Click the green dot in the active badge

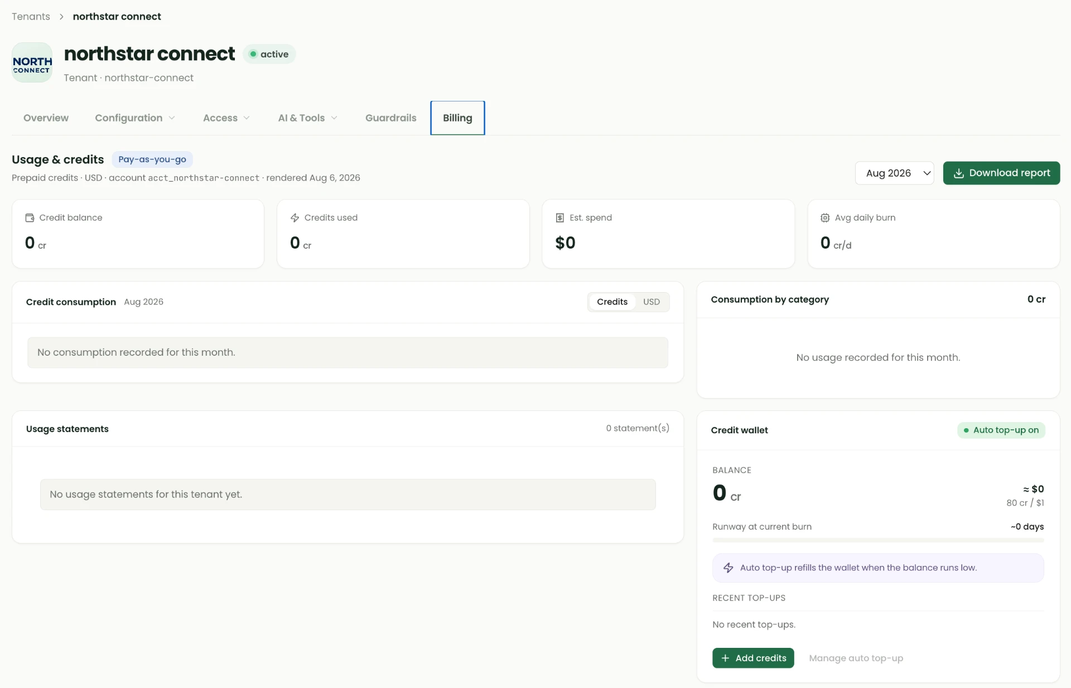[x=253, y=54]
